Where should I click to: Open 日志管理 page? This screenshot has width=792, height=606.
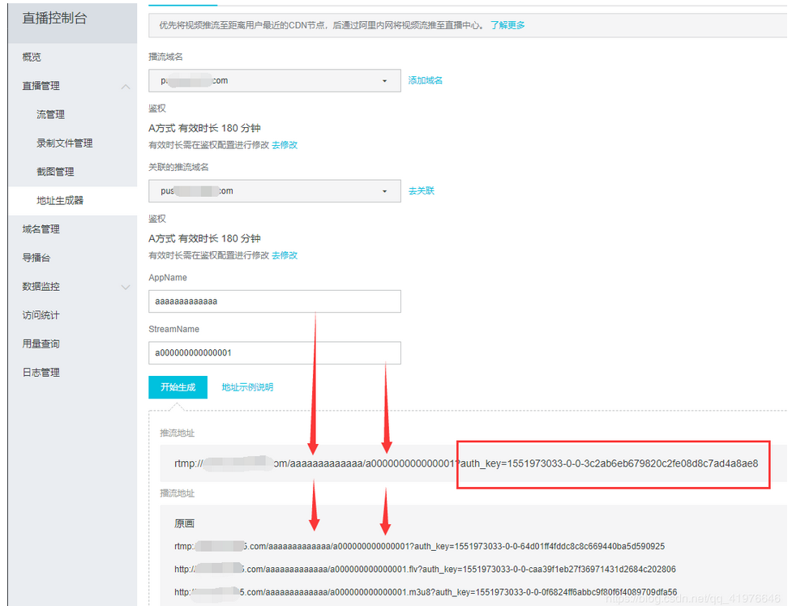[41, 373]
